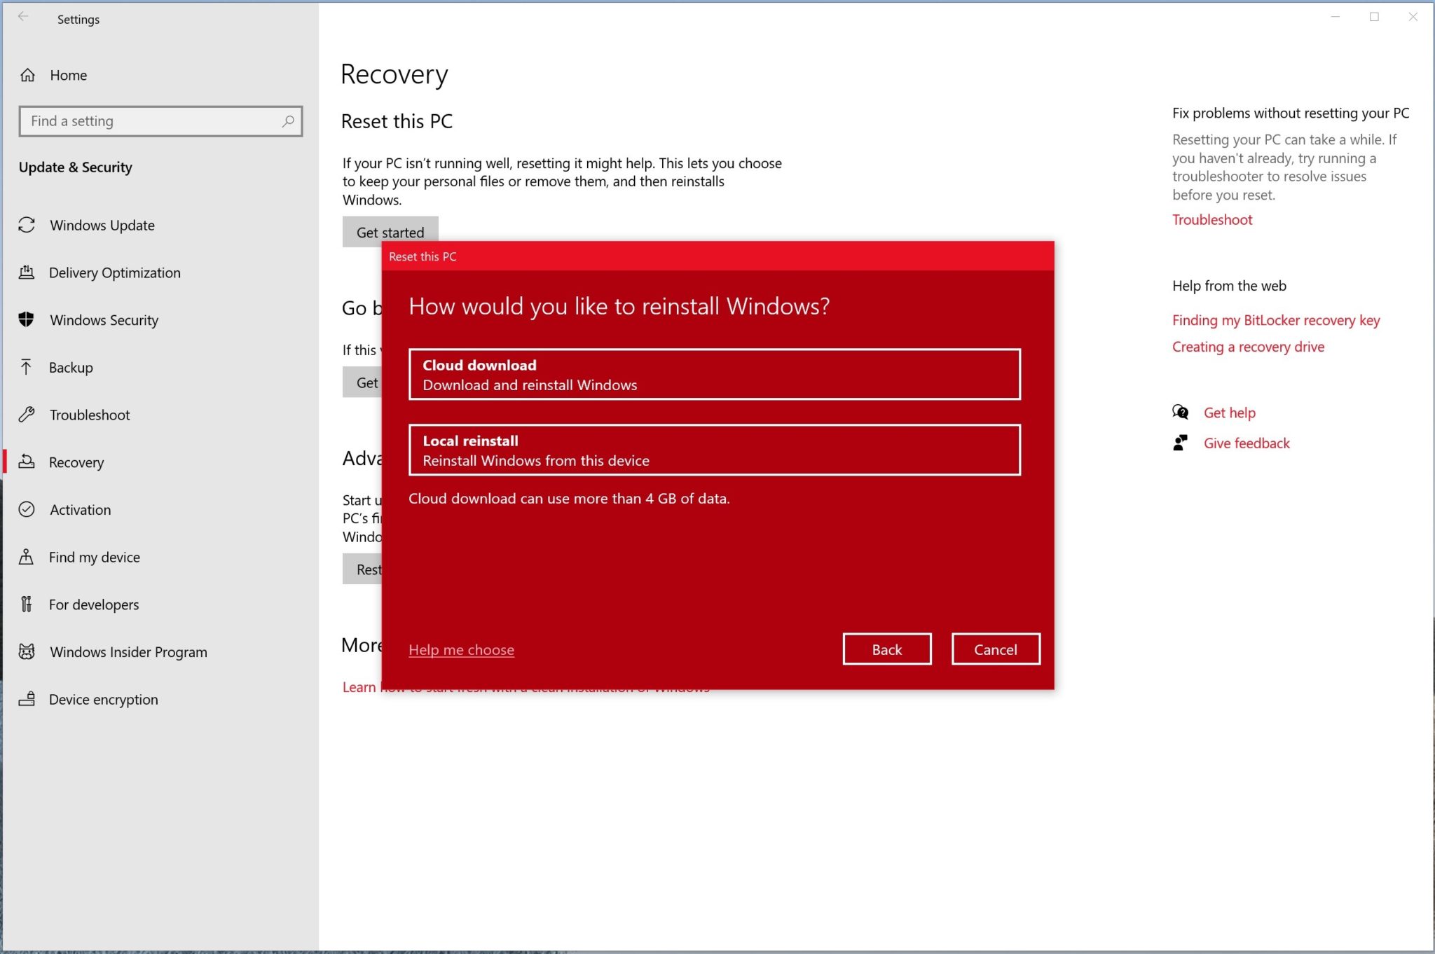Open the Troubleshoot link on the right panel
Viewport: 1435px width, 954px height.
1212,219
